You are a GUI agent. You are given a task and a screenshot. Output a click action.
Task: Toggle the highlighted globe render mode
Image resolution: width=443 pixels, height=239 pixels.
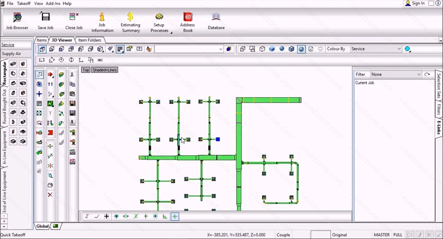coord(301,49)
